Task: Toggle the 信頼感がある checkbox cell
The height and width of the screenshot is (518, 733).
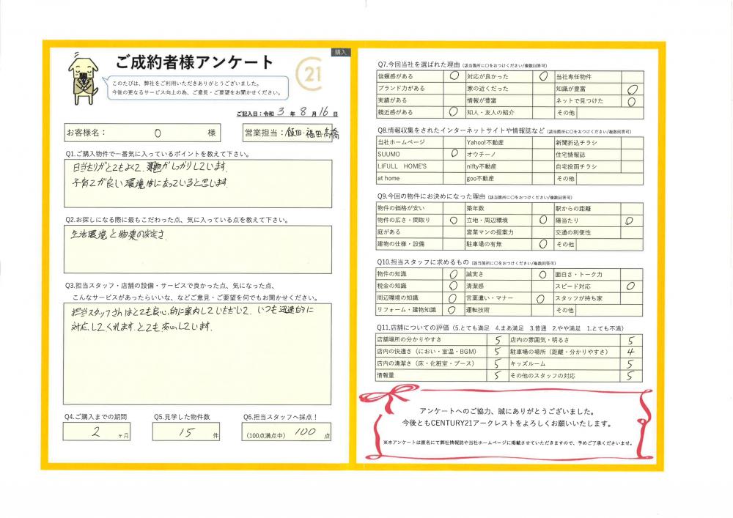Action: 454,76
